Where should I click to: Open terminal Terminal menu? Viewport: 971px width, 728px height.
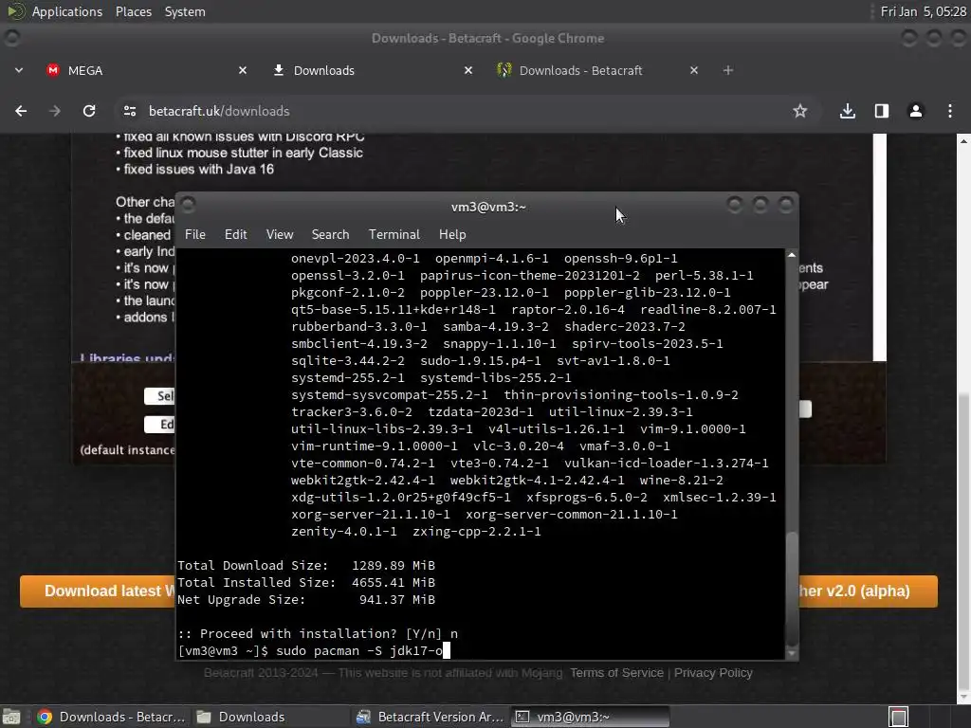pyautogui.click(x=394, y=235)
